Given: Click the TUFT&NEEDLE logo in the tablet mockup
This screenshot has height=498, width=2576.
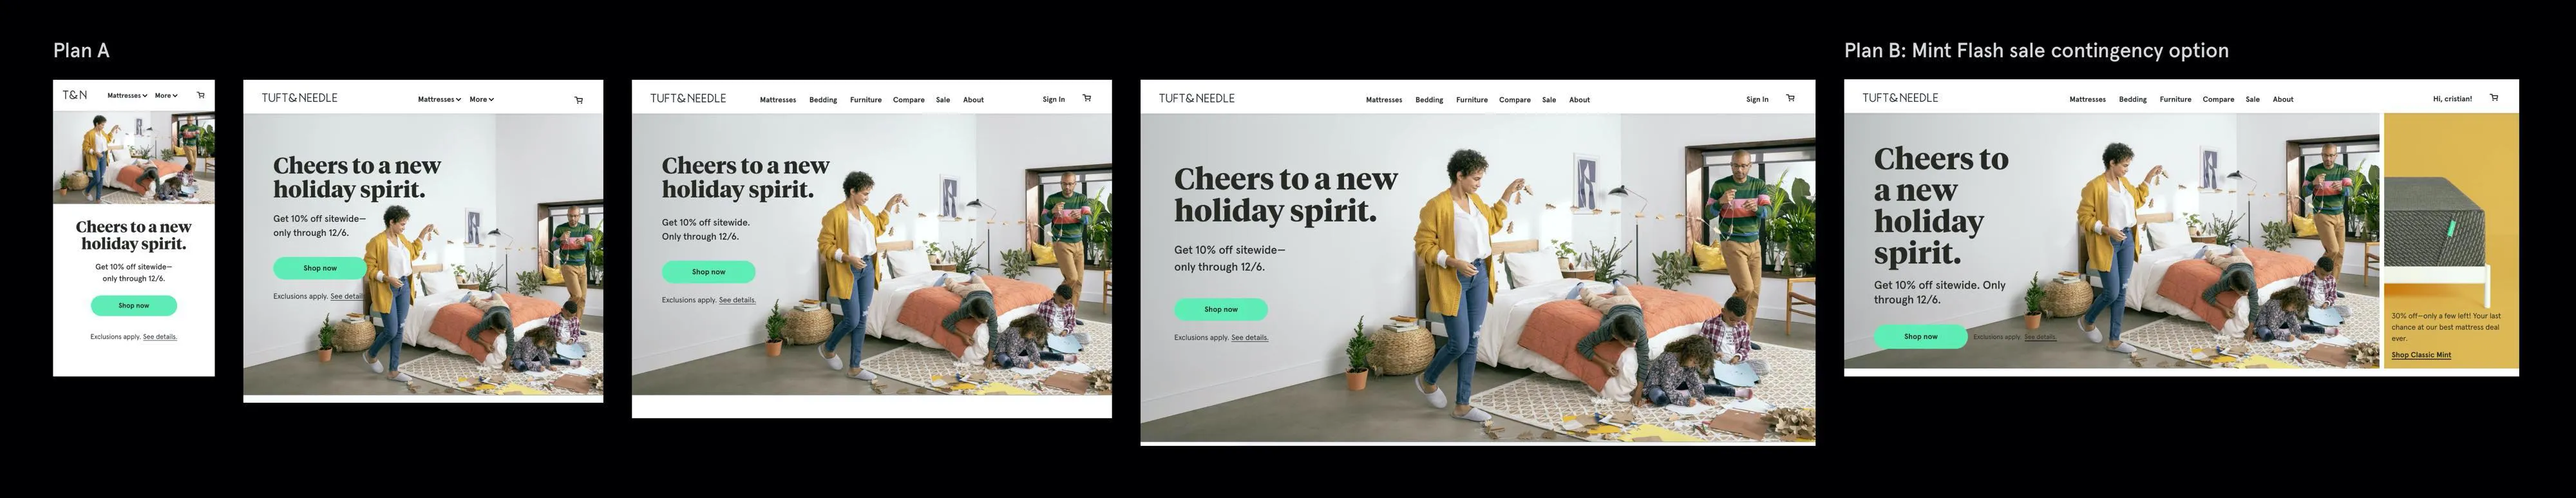Looking at the screenshot, I should [299, 98].
